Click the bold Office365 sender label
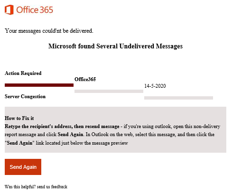Viewport: 232px width, 193px height. click(85, 79)
